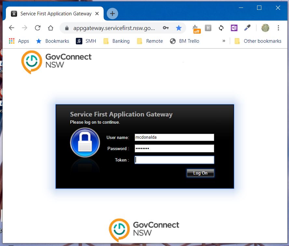289x246 pixels.
Task: Expand the hidden bookmarks overflow chevron
Action: [224, 41]
